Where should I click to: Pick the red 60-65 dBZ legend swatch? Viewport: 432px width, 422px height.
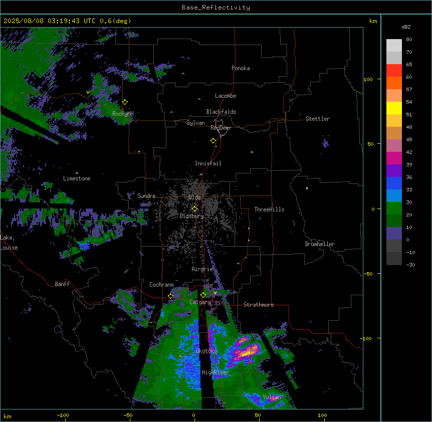pyautogui.click(x=394, y=71)
